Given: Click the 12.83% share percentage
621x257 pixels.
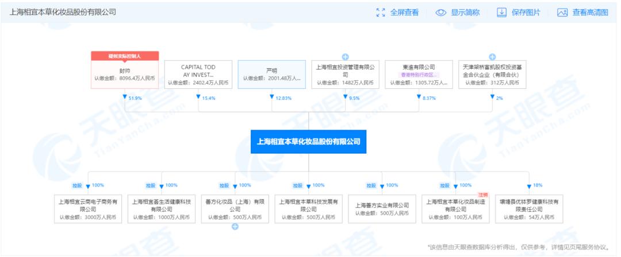Looking at the screenshot, I should pyautogui.click(x=284, y=98).
